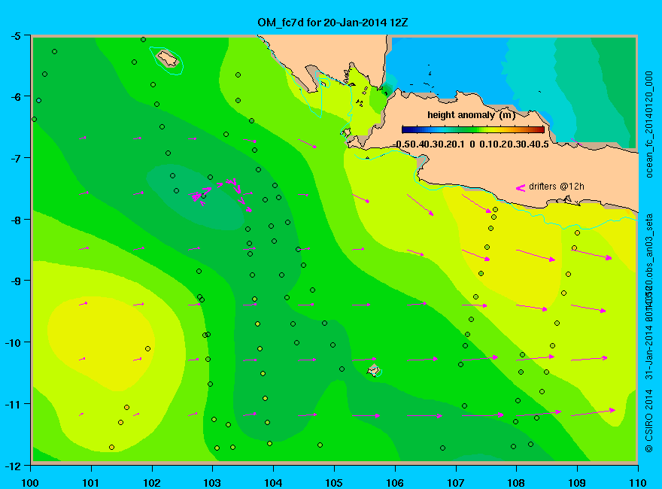Click the chart title OM_fc7d for 20-Jan-2014 12Z

point(333,23)
